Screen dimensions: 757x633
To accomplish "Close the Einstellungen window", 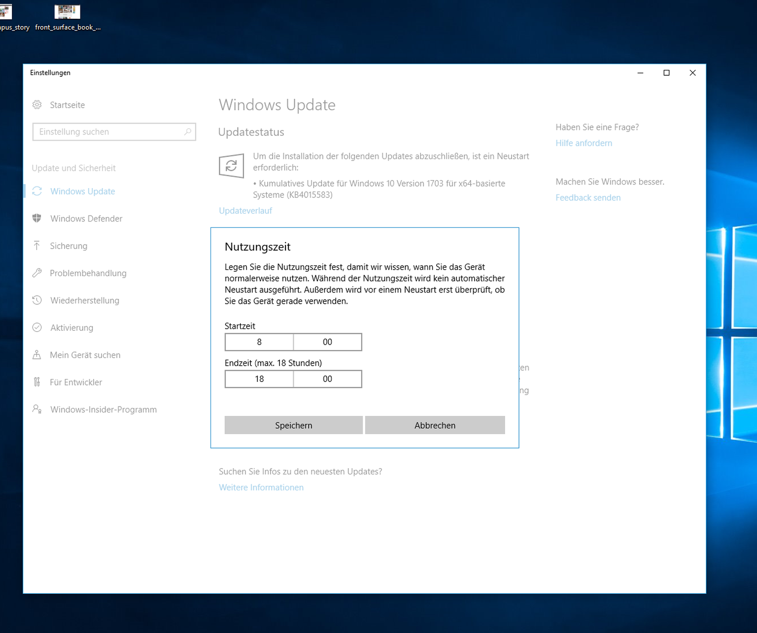I will pos(692,73).
